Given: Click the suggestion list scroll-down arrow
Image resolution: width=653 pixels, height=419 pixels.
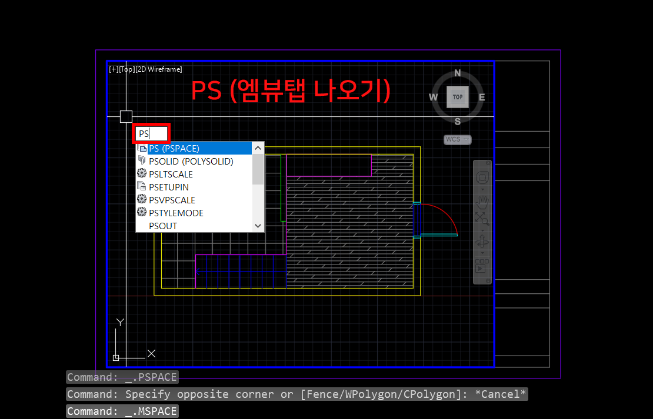Looking at the screenshot, I should [258, 226].
